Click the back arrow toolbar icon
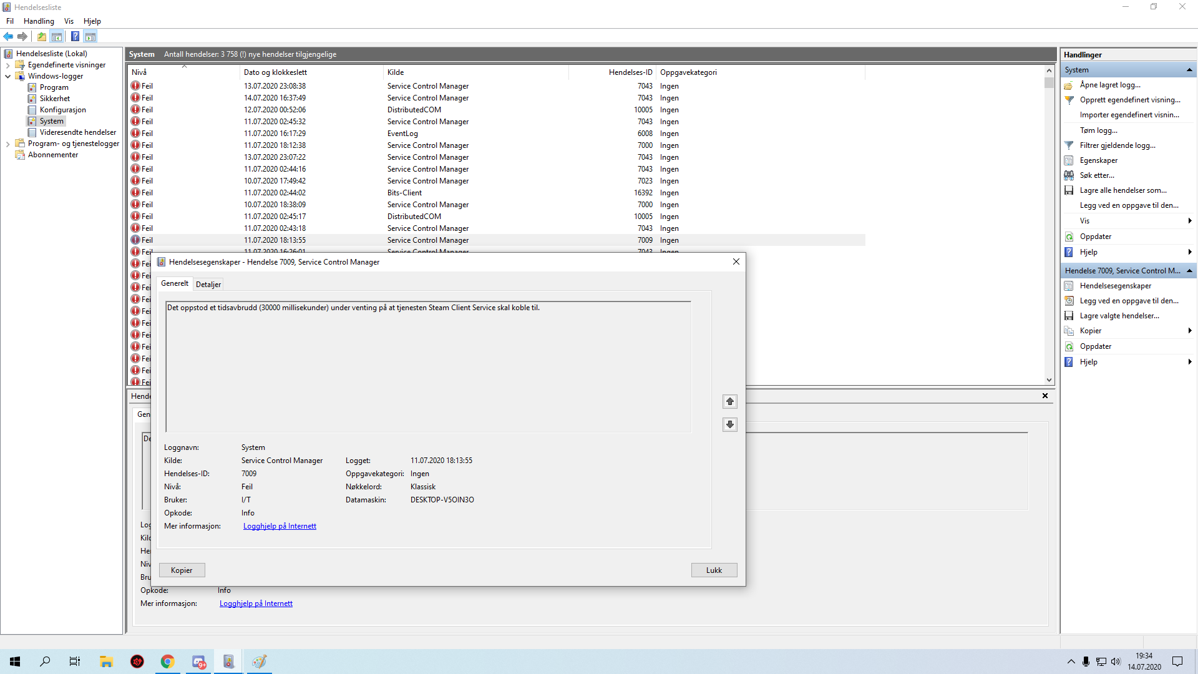Viewport: 1198px width, 674px height. 8,36
